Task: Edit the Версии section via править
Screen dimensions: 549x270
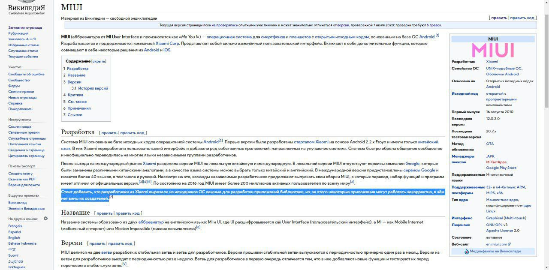Action: click(97, 243)
